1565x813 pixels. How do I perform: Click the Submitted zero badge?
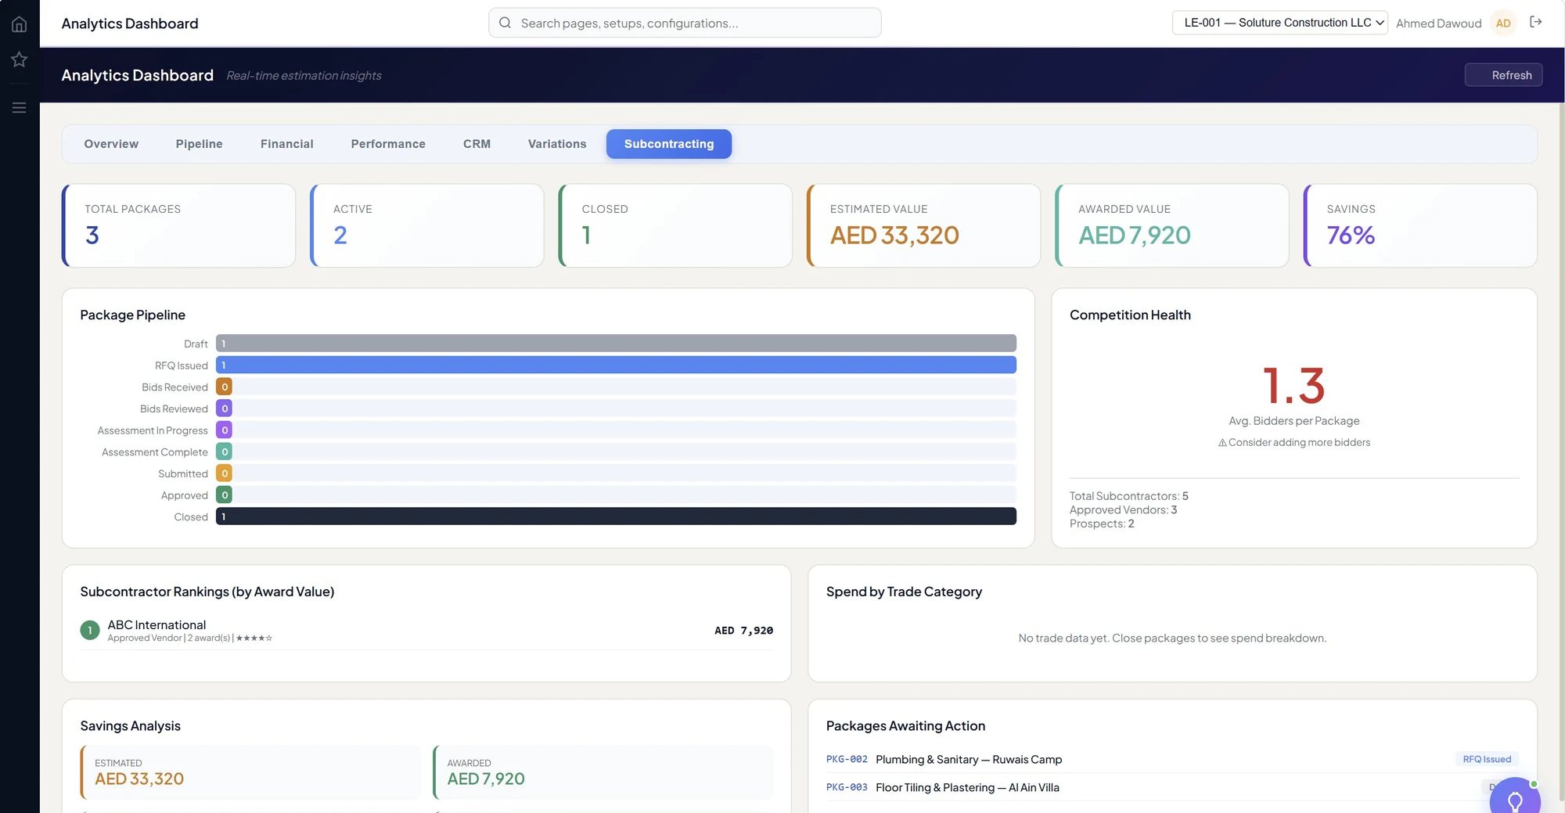[225, 473]
